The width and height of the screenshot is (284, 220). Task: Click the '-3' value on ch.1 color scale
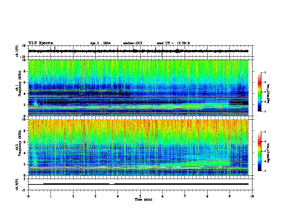coord(264,72)
